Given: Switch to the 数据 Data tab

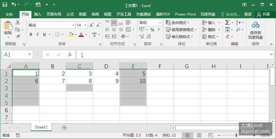Looking at the screenshot, I should [x=83, y=14].
